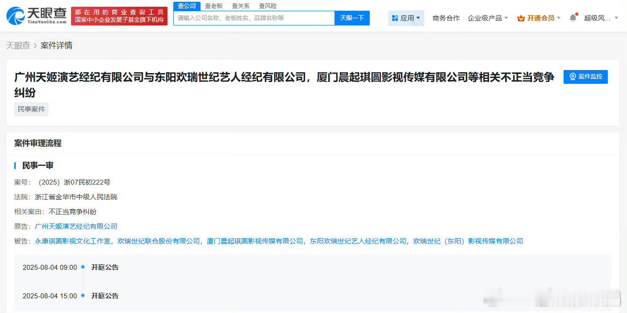Viewport: 627px width, 313px height.
Task: Click 不正当竞争纠纷 case cause text
Action: point(72,212)
